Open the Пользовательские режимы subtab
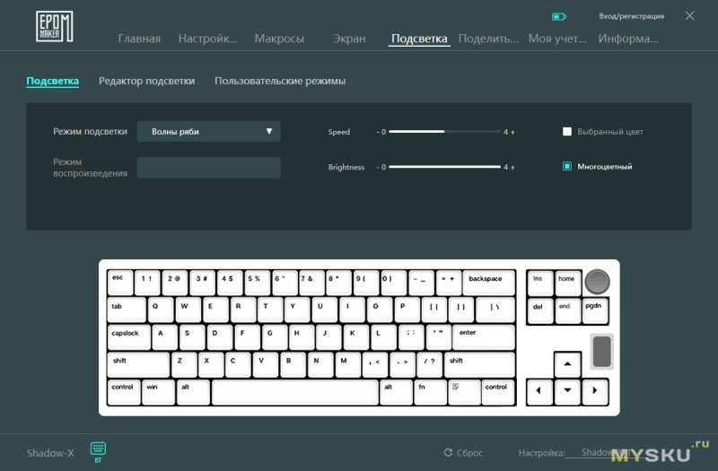 click(x=280, y=81)
